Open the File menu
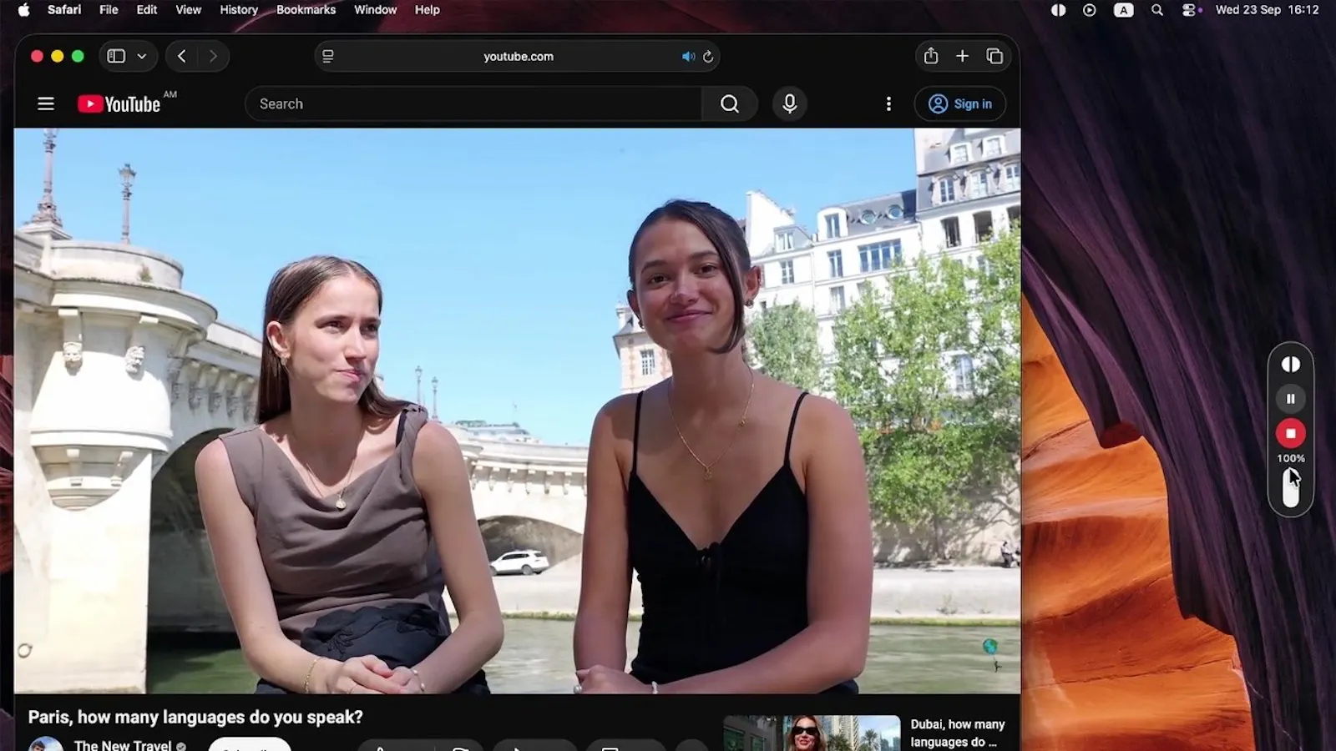Screen dimensions: 1336x751 [x=109, y=10]
